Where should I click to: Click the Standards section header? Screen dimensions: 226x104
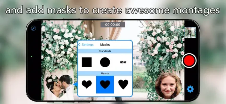[x=105, y=51]
